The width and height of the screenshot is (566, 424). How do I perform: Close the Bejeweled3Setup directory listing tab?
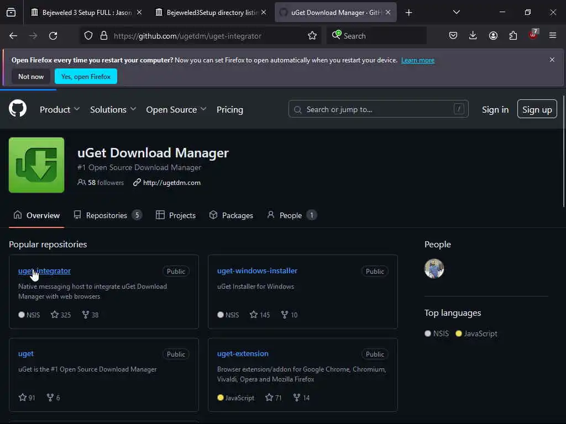264,13
